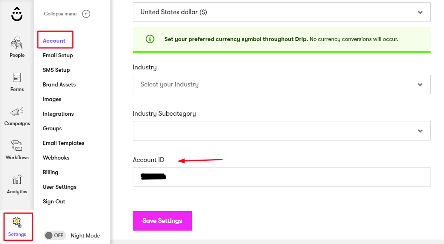Select Email Setup in the settings menu
Image resolution: width=444 pixels, height=244 pixels.
[58, 55]
